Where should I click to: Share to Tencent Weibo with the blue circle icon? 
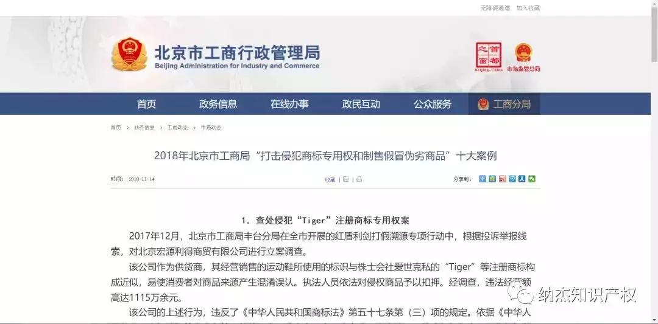(x=512, y=179)
